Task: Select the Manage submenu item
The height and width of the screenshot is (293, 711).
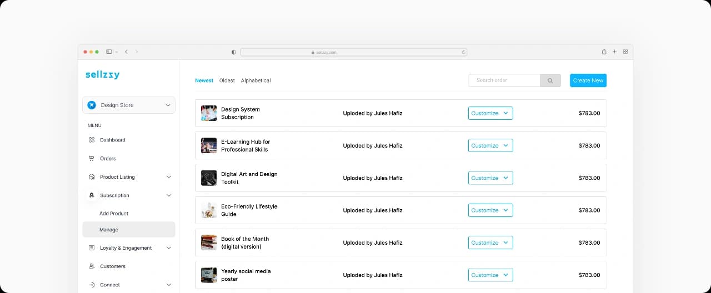Action: coord(129,230)
